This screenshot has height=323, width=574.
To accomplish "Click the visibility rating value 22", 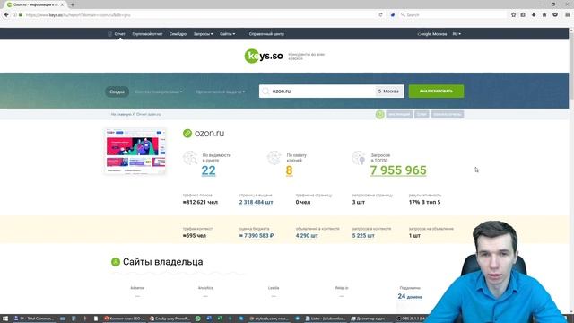I will (208, 170).
